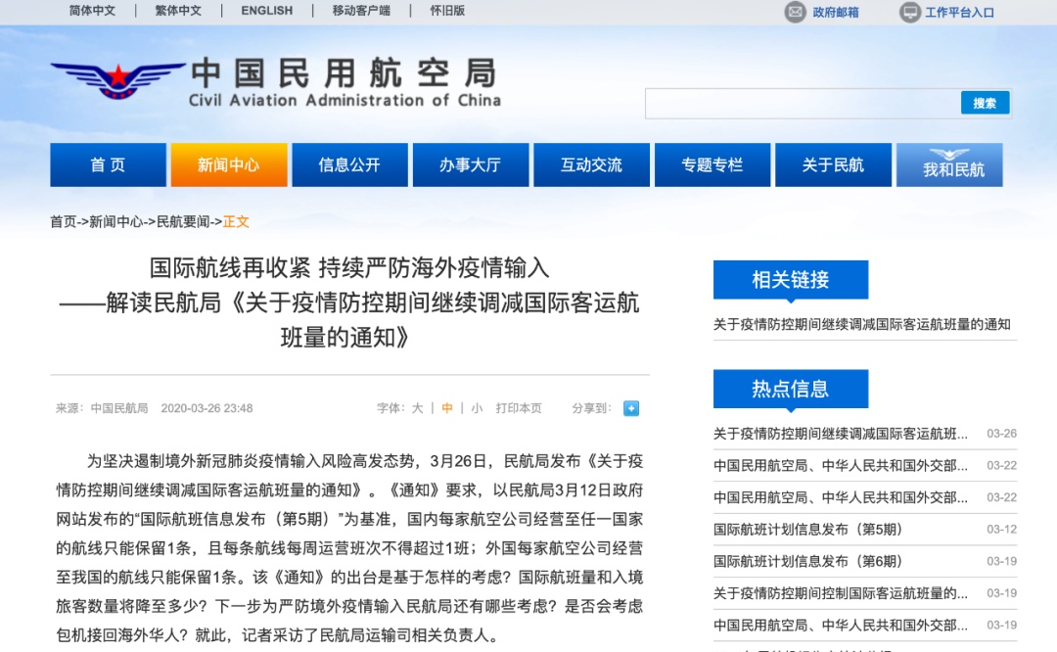Open 我和民航 nav tab

click(949, 164)
